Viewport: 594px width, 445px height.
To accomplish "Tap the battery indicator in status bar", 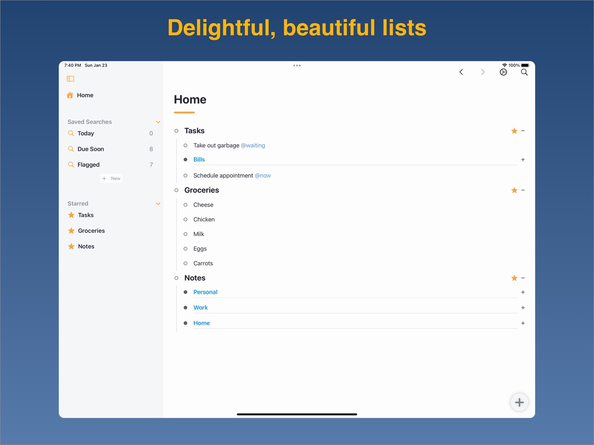I will 525,65.
